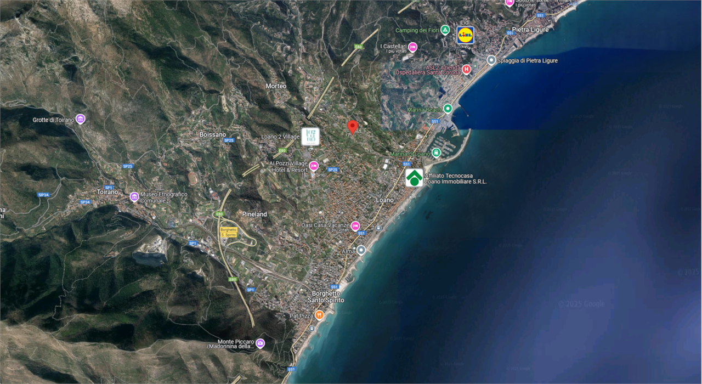The width and height of the screenshot is (702, 384).
Task: Click the Ai Pozzi Village hotel pin
Action: 314,166
